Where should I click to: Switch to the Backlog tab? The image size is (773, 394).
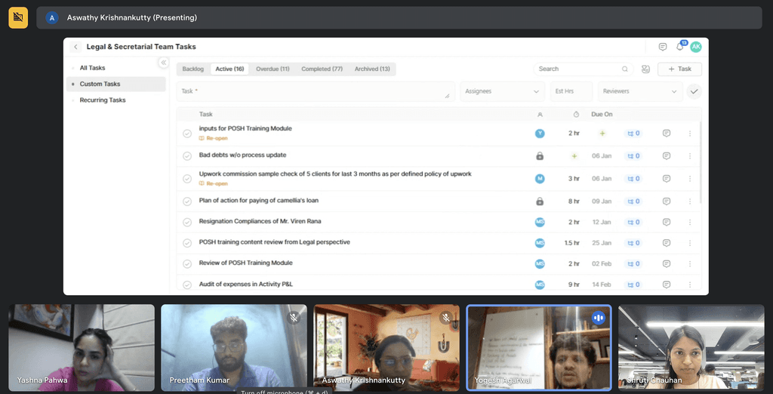pos(192,69)
